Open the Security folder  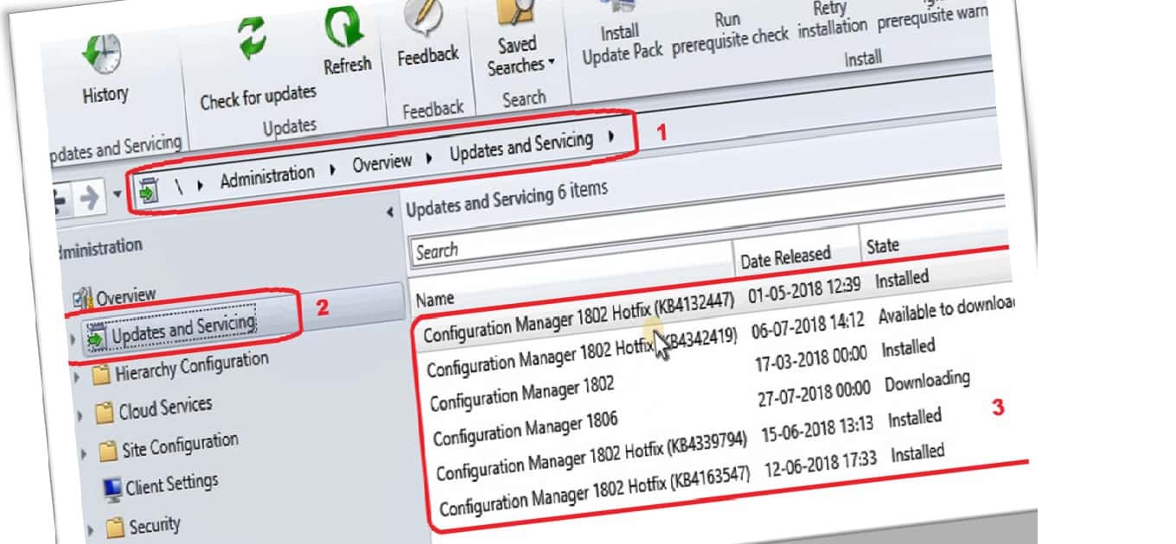[x=154, y=525]
